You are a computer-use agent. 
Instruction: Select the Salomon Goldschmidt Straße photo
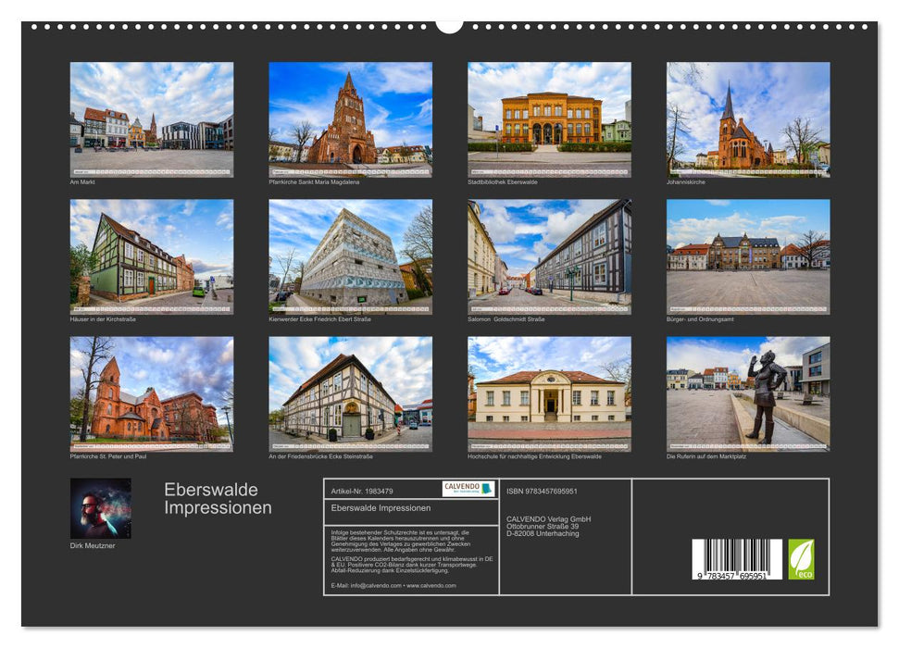pyautogui.click(x=545, y=259)
